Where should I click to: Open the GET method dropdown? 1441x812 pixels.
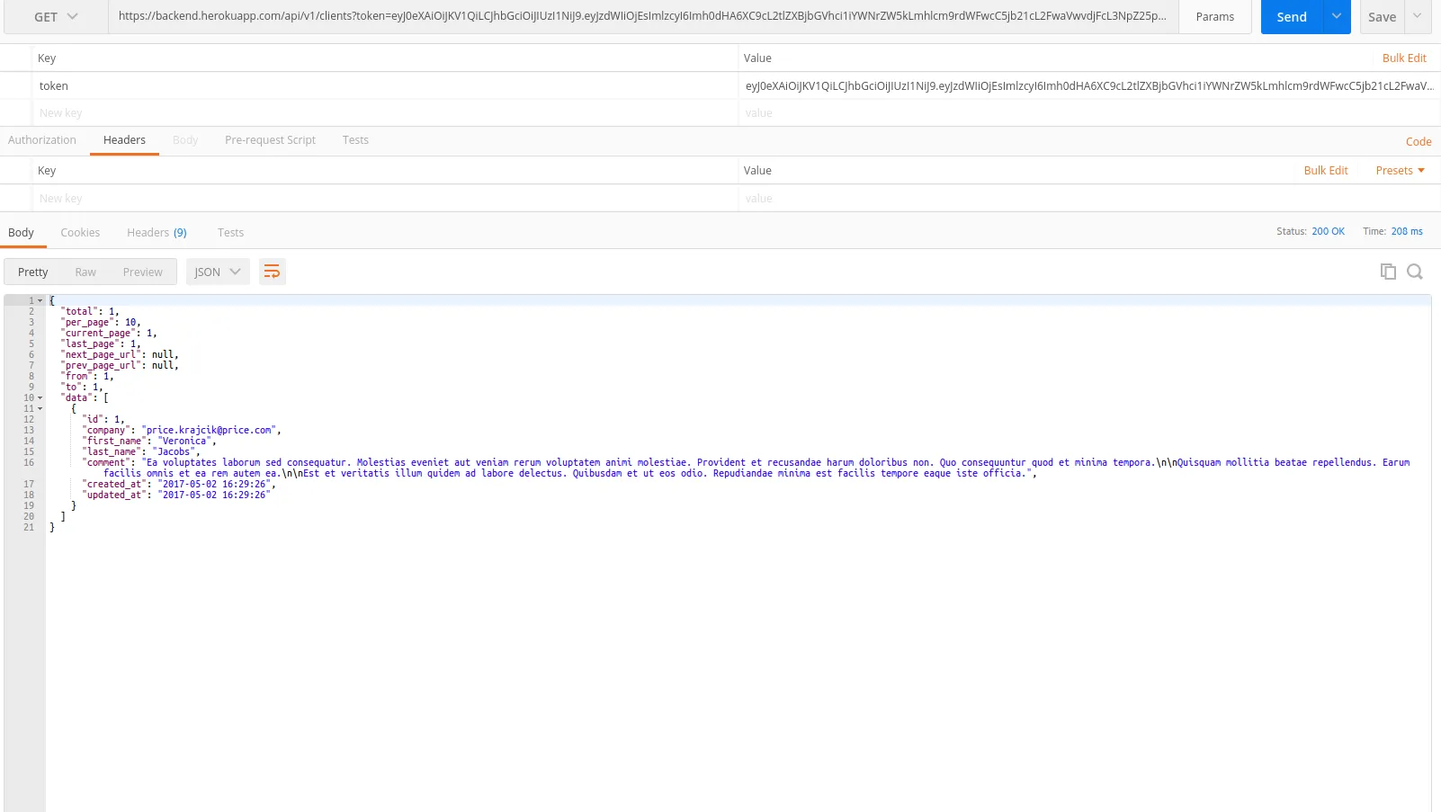click(57, 17)
